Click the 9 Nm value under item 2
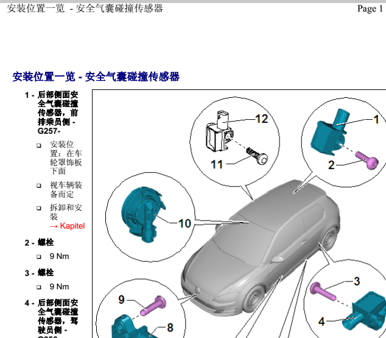Viewport: 386px width, 338px height. [59, 256]
